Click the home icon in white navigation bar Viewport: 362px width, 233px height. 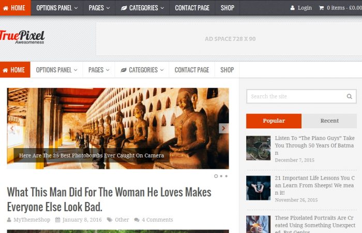[5, 70]
